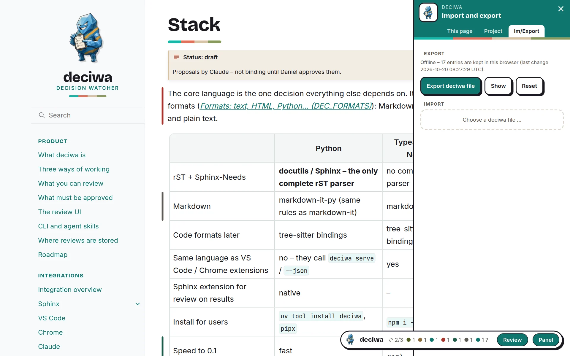Click the olive green status dot
Viewport: 570px width, 356px height.
coord(408,340)
